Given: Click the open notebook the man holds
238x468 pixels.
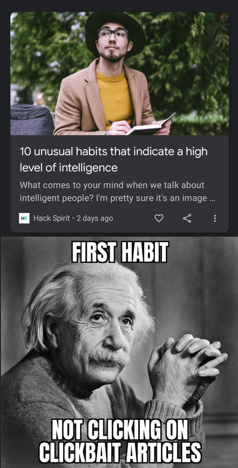Looking at the screenshot, I should 151,126.
